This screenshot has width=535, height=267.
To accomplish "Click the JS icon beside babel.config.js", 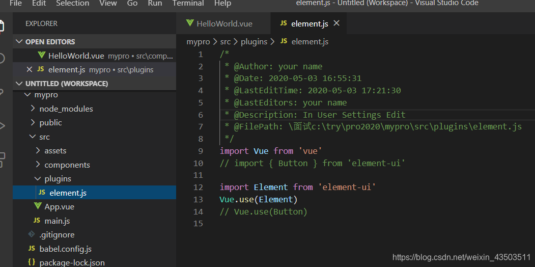I will coord(32,248).
